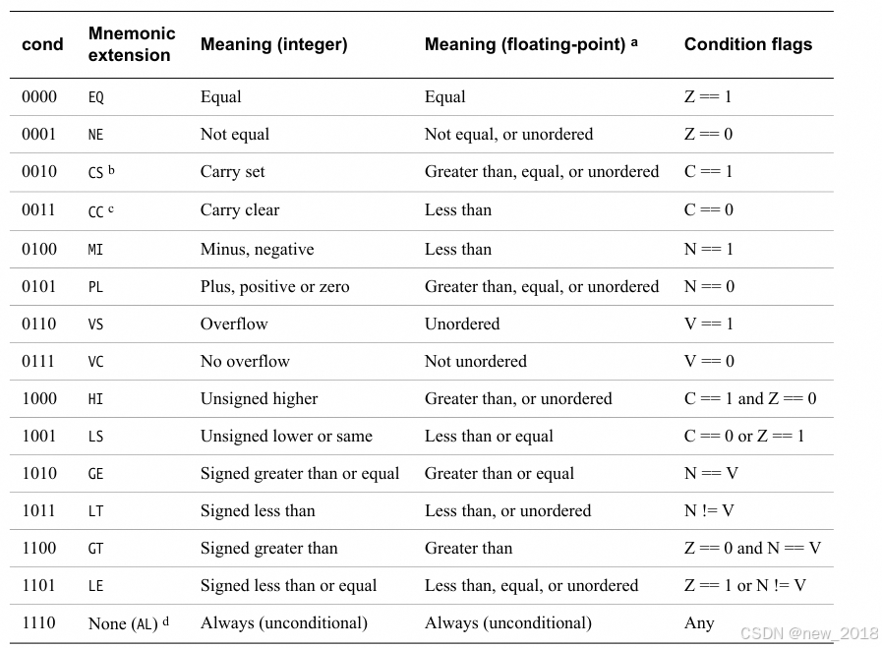The height and width of the screenshot is (648, 882).
Task: Click the 'Minus, negative' meaning cell
Action: (x=257, y=249)
